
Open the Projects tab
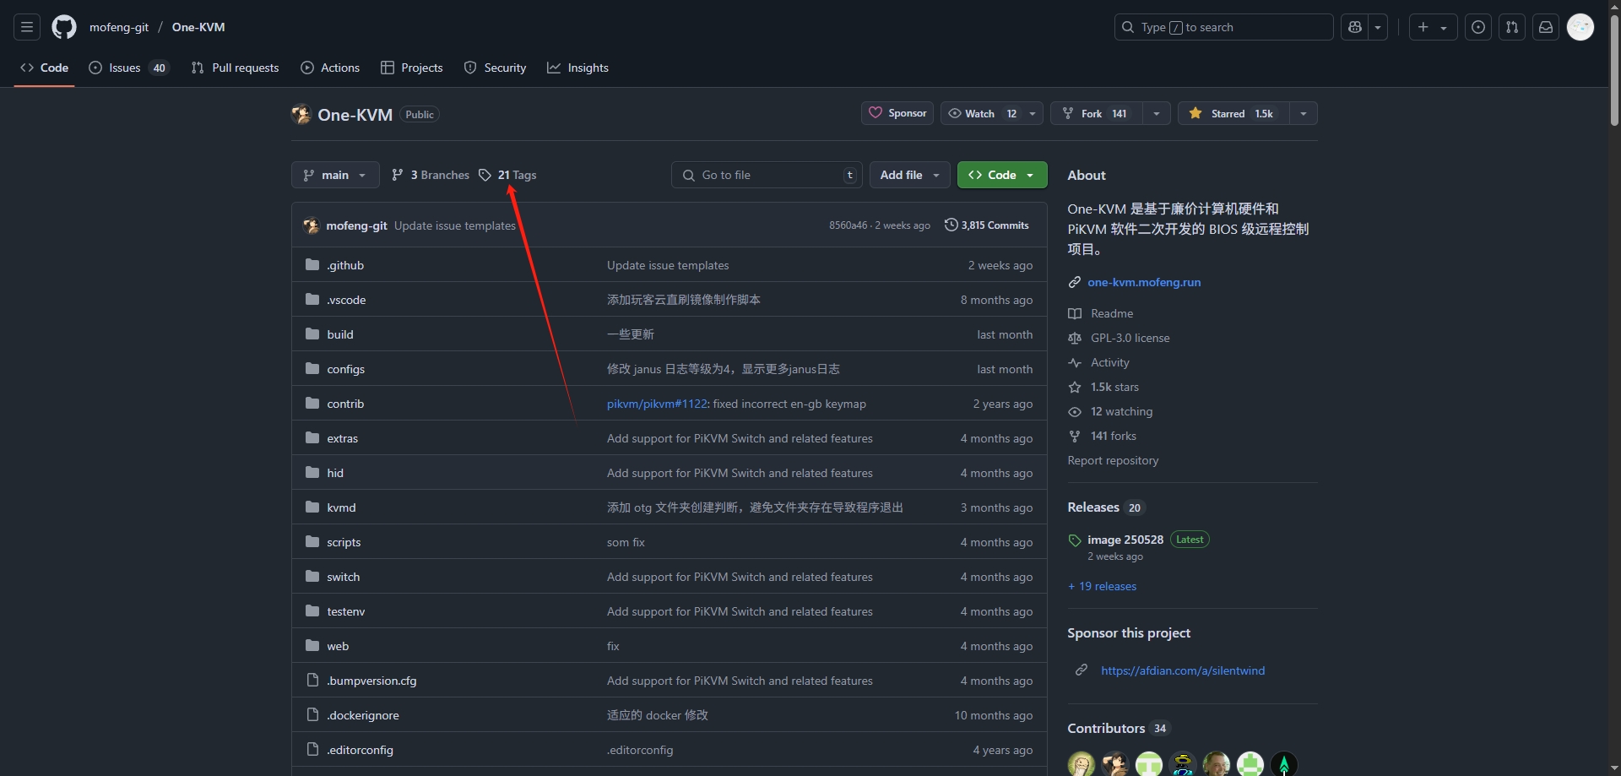point(412,68)
